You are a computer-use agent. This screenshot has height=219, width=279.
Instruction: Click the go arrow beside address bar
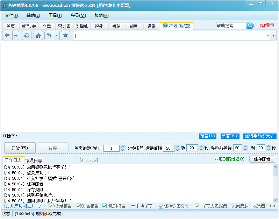(274, 36)
